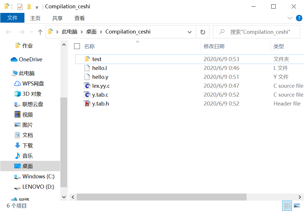Click horizontal scrollbar left arrow
The height and width of the screenshot is (211, 304).
pos(73,197)
